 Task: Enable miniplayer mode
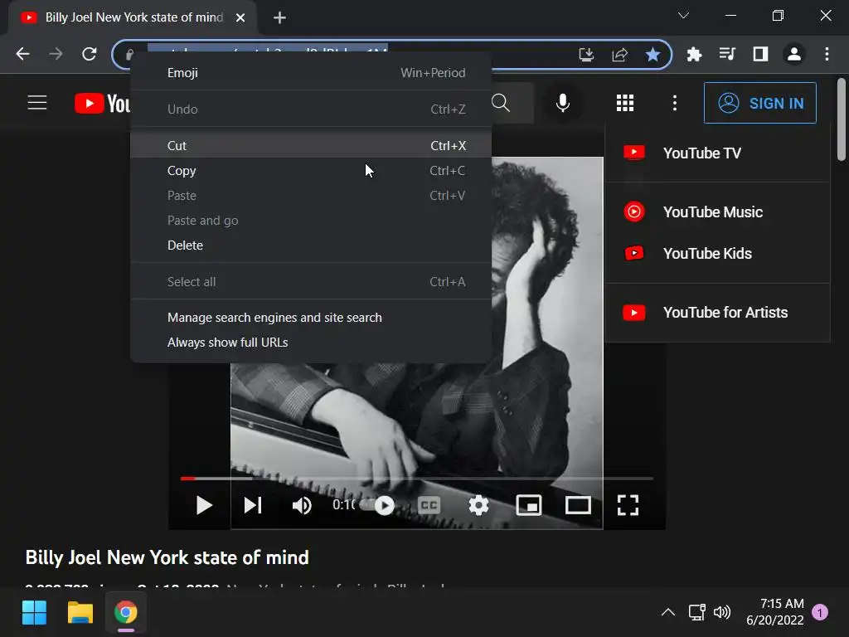coord(528,505)
